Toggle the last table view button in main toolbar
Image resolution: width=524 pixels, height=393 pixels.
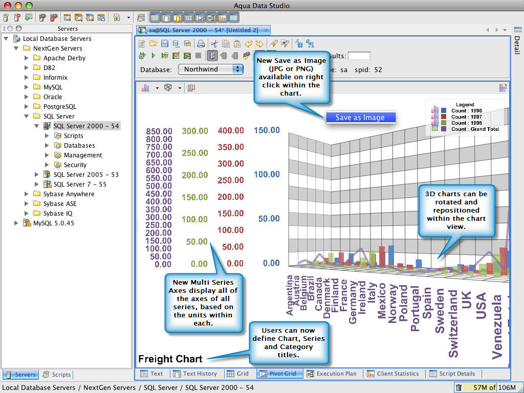tap(233, 18)
